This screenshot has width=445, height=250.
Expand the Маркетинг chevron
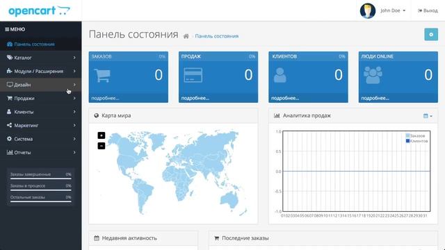pyautogui.click(x=74, y=125)
